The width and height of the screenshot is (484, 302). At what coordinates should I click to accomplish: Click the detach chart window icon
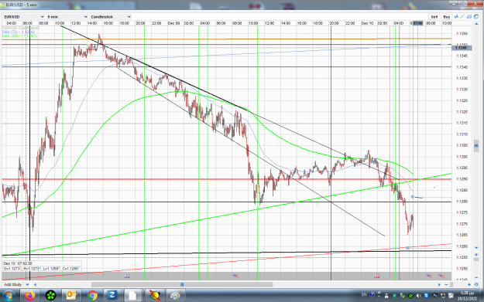476,17
